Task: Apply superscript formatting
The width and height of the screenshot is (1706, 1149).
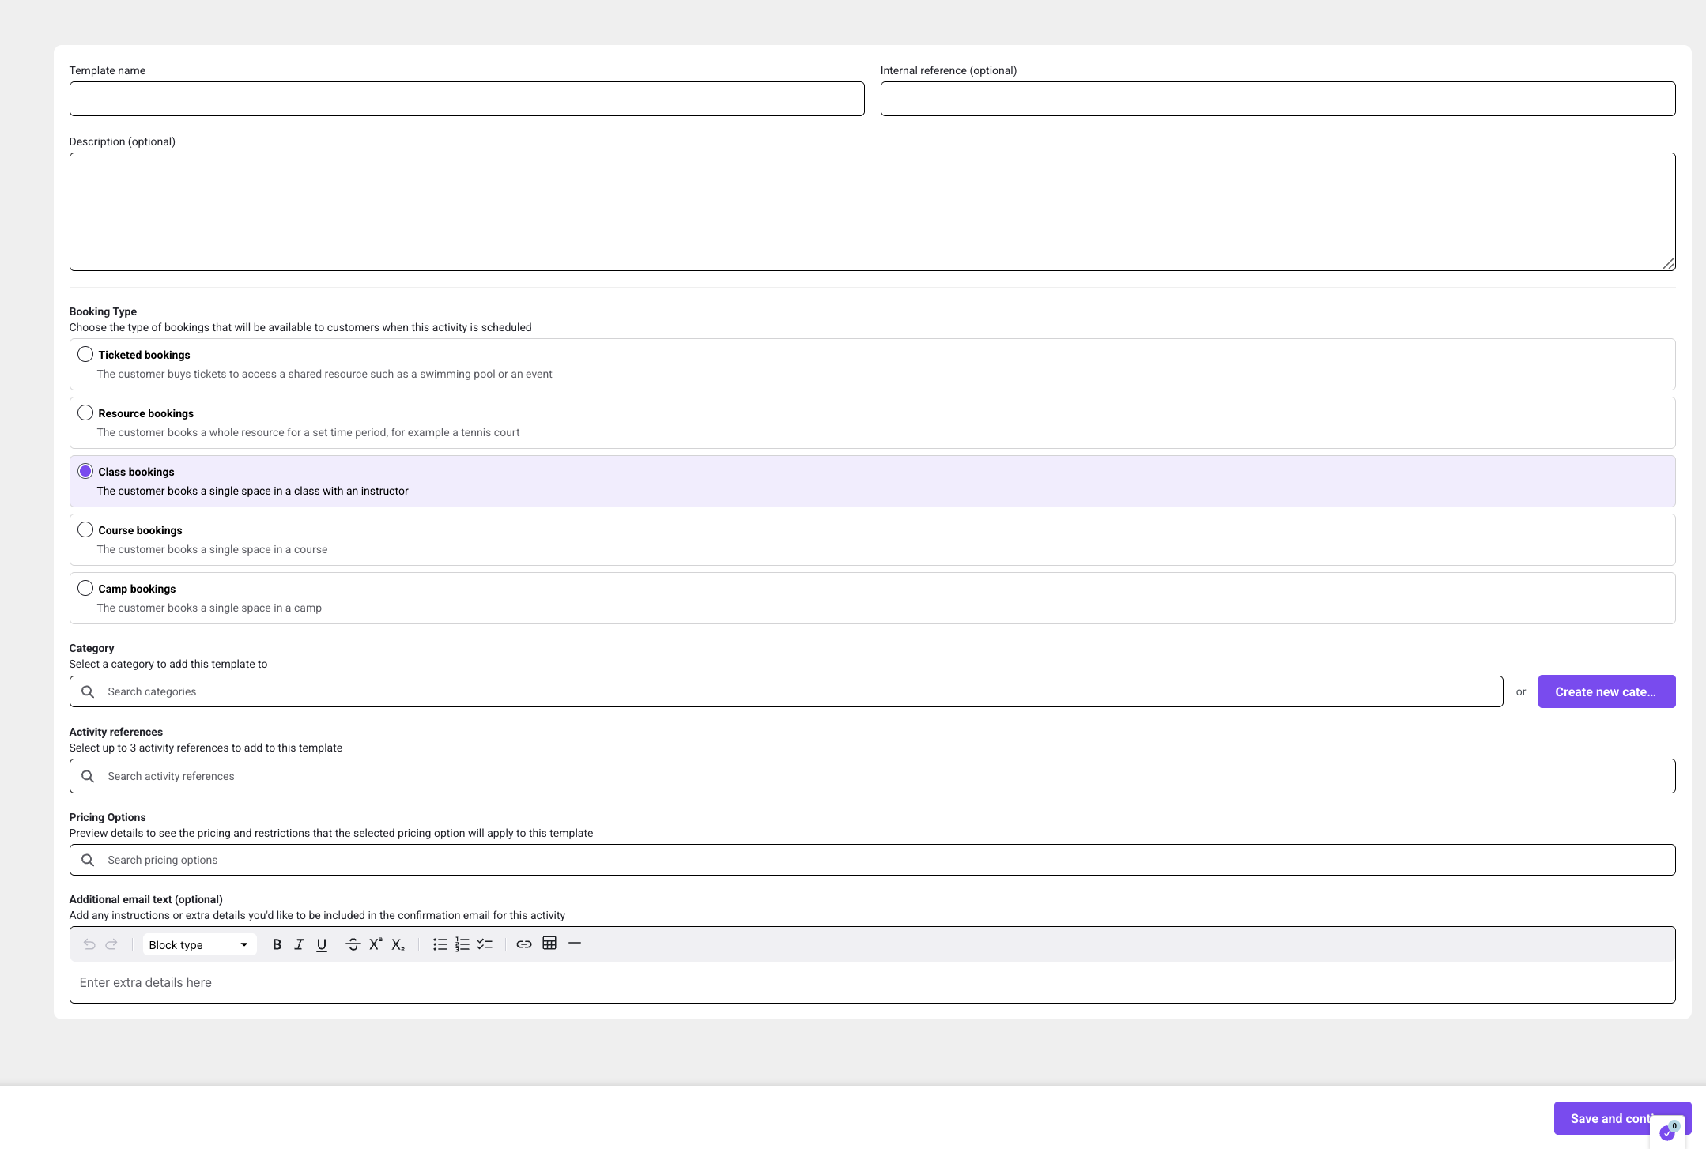Action: 376,944
